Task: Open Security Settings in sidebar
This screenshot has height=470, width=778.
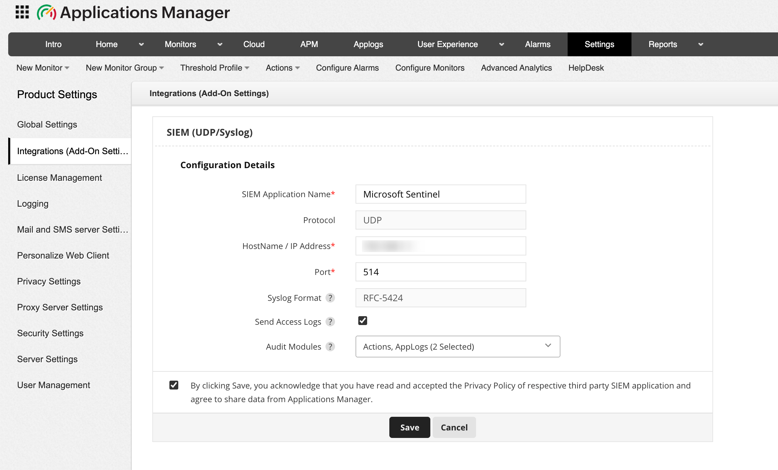Action: coord(50,333)
